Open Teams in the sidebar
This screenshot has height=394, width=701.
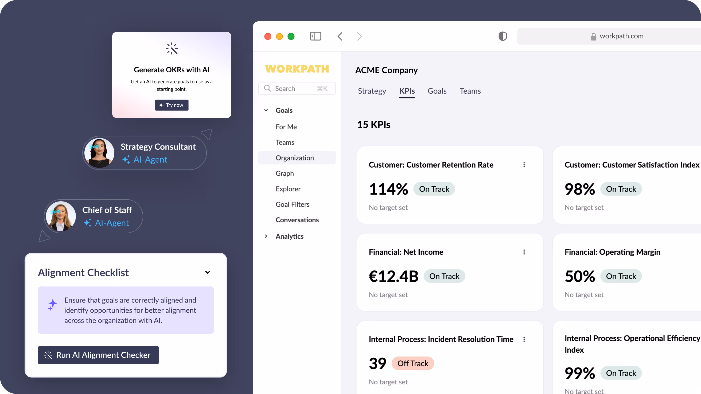pos(285,142)
